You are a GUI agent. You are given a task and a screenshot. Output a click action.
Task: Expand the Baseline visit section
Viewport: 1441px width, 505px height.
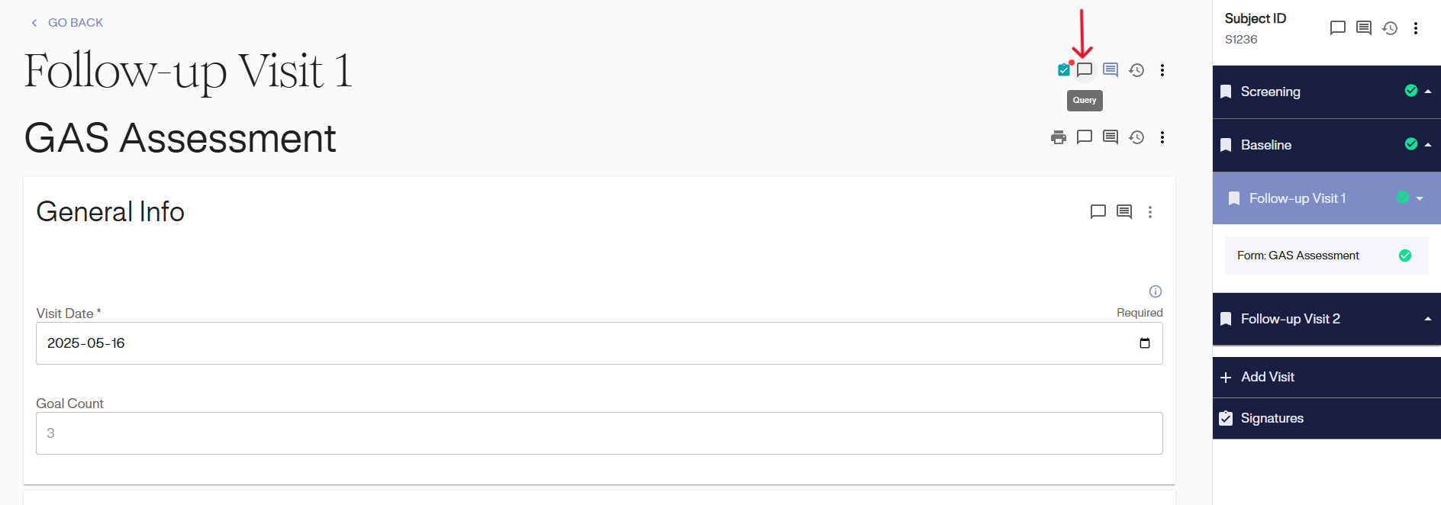point(1428,145)
